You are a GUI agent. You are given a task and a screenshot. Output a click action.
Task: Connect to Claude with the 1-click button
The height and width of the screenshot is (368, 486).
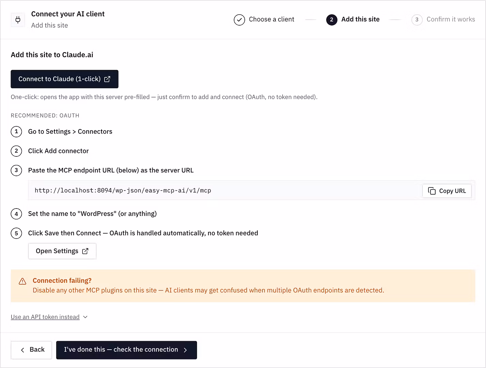[64, 79]
